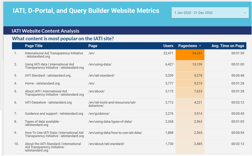Click pageviews value 2,963

click(x=198, y=122)
